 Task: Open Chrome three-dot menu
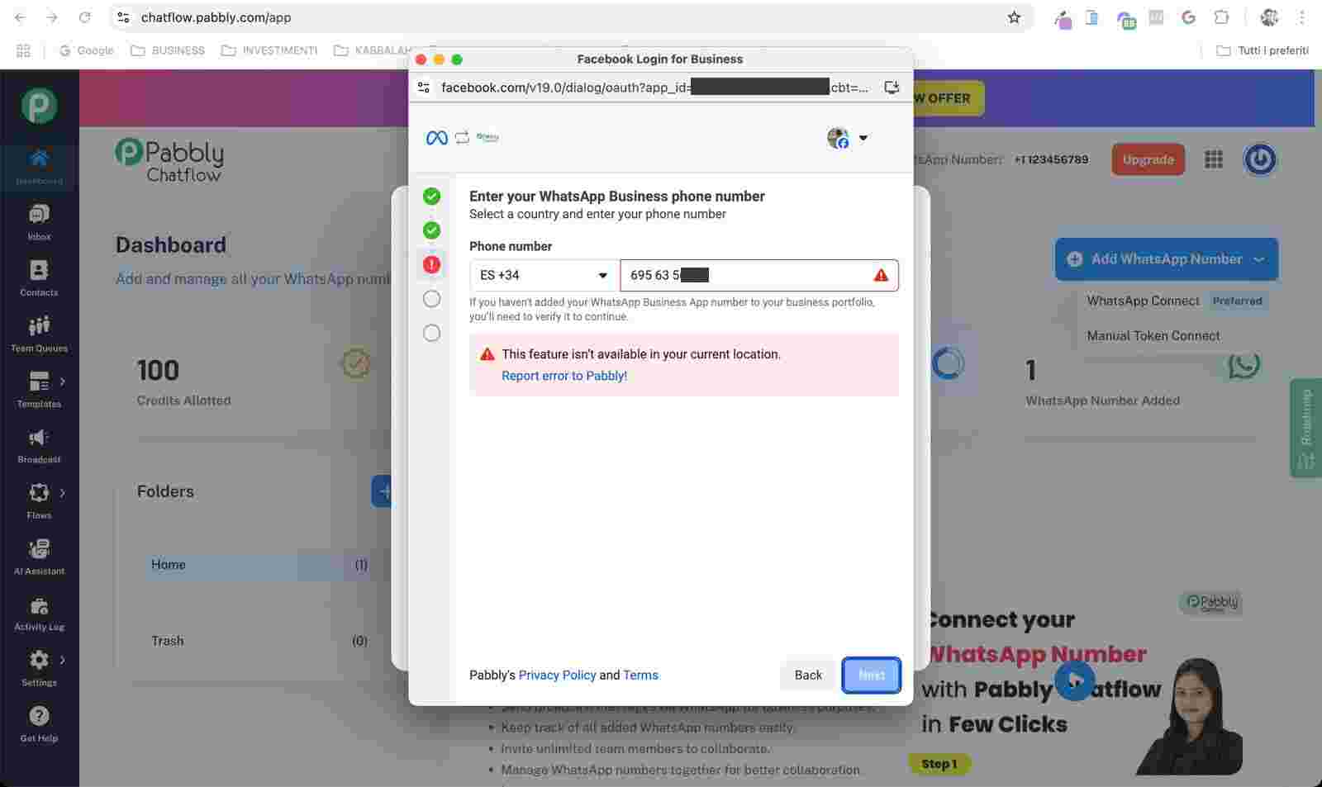[1302, 17]
